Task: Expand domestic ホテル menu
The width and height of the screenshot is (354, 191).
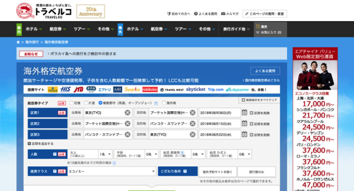Action: click(34, 29)
